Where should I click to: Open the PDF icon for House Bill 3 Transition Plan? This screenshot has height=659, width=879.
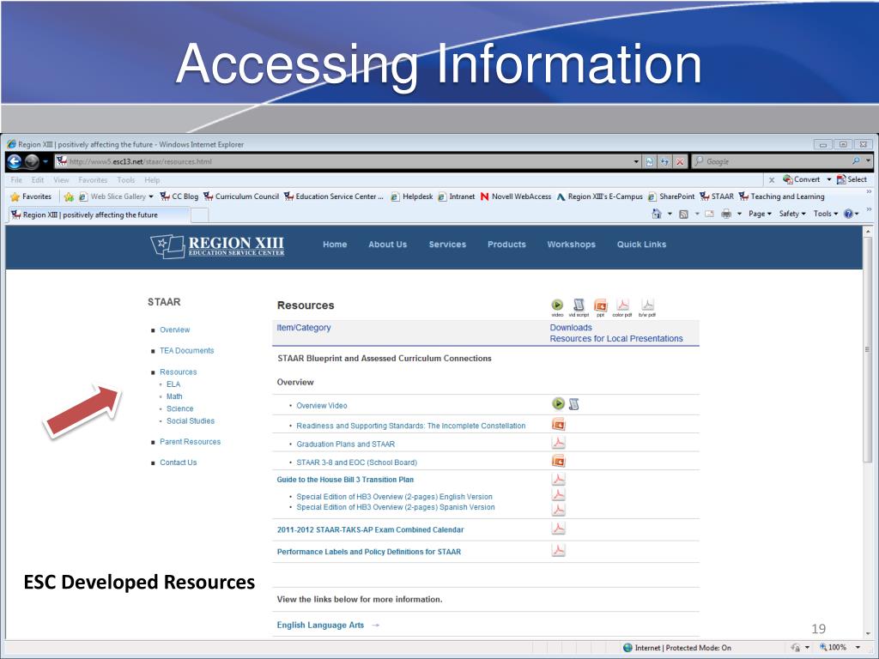click(x=558, y=479)
